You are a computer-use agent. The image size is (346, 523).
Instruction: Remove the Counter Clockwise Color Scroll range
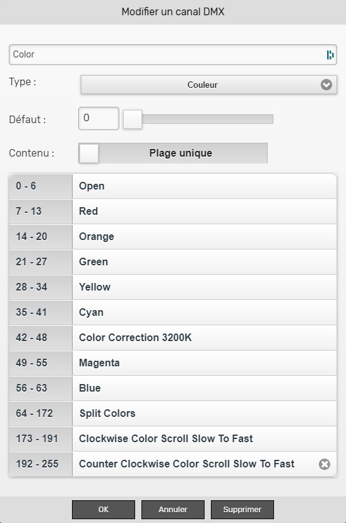click(325, 464)
